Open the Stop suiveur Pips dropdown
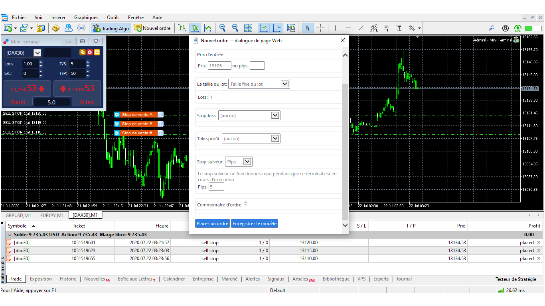This screenshot has height=306, width=545. click(x=239, y=162)
